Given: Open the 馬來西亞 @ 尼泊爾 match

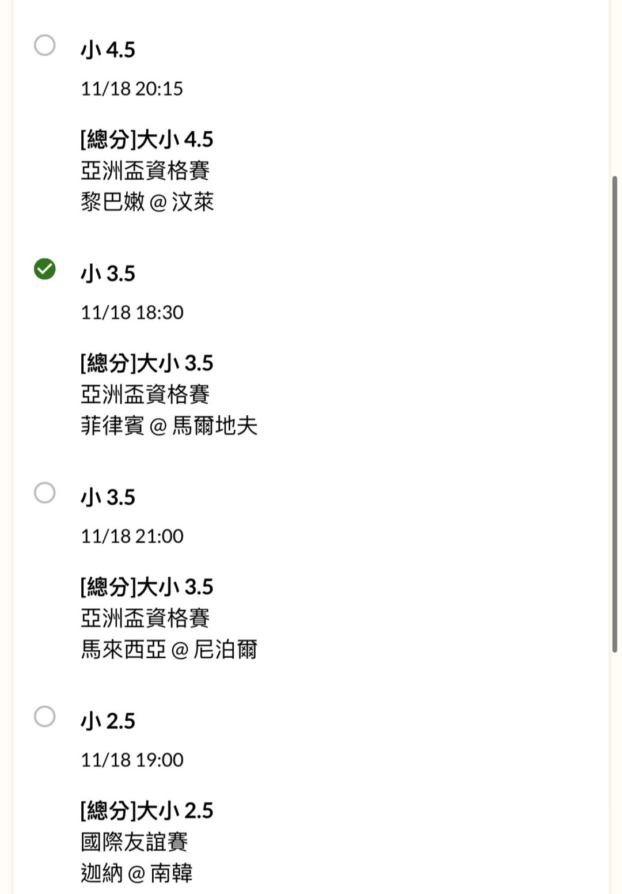Looking at the screenshot, I should point(169,650).
